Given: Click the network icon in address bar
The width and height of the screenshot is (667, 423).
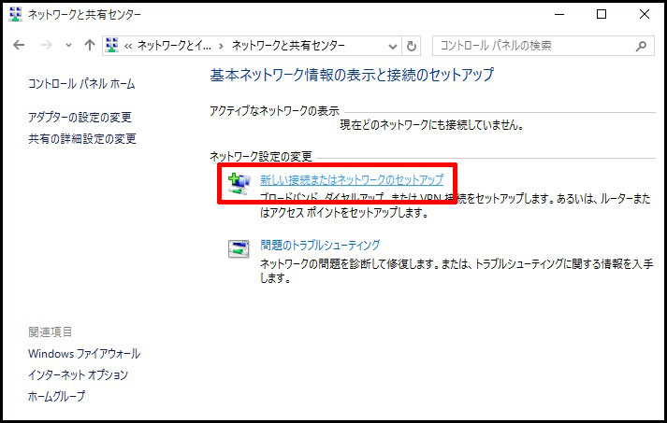Looking at the screenshot, I should pyautogui.click(x=113, y=45).
